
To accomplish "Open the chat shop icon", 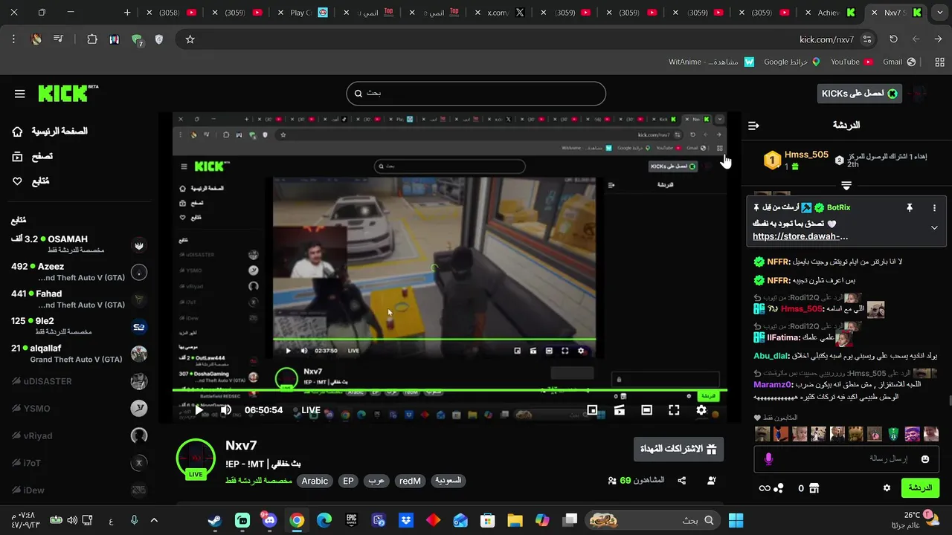I will (814, 488).
